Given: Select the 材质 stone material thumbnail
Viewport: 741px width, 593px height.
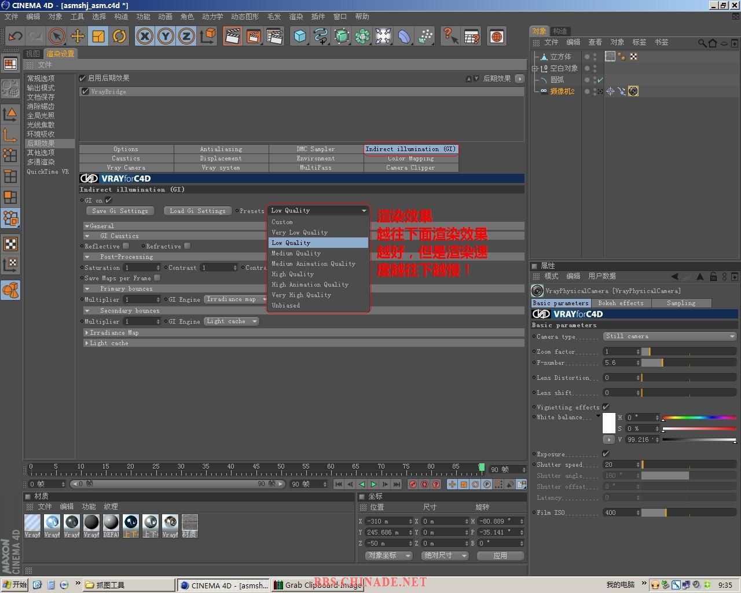Looking at the screenshot, I should (189, 526).
